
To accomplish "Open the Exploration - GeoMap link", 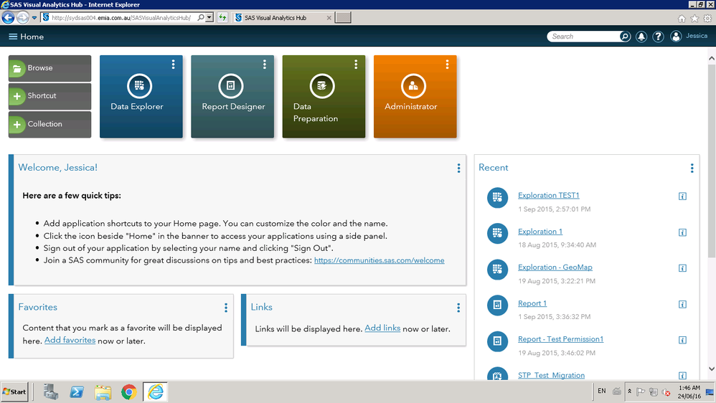I will (555, 267).
